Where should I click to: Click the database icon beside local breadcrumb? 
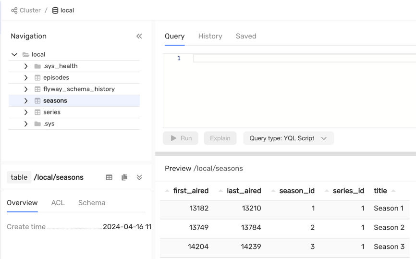[x=55, y=10]
